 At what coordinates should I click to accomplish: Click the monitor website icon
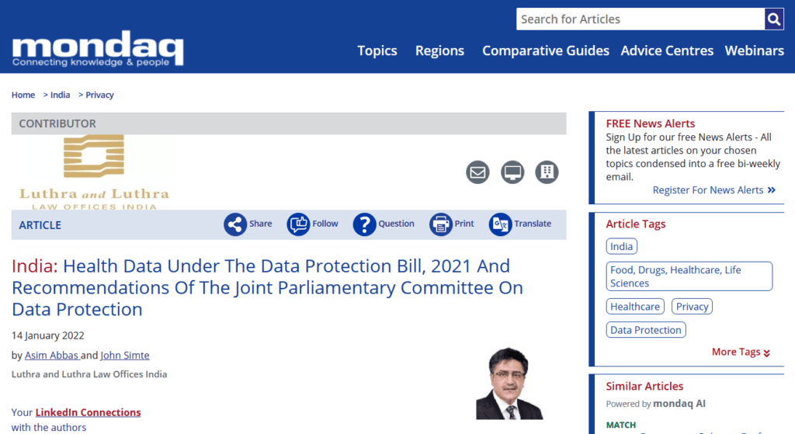(x=512, y=172)
